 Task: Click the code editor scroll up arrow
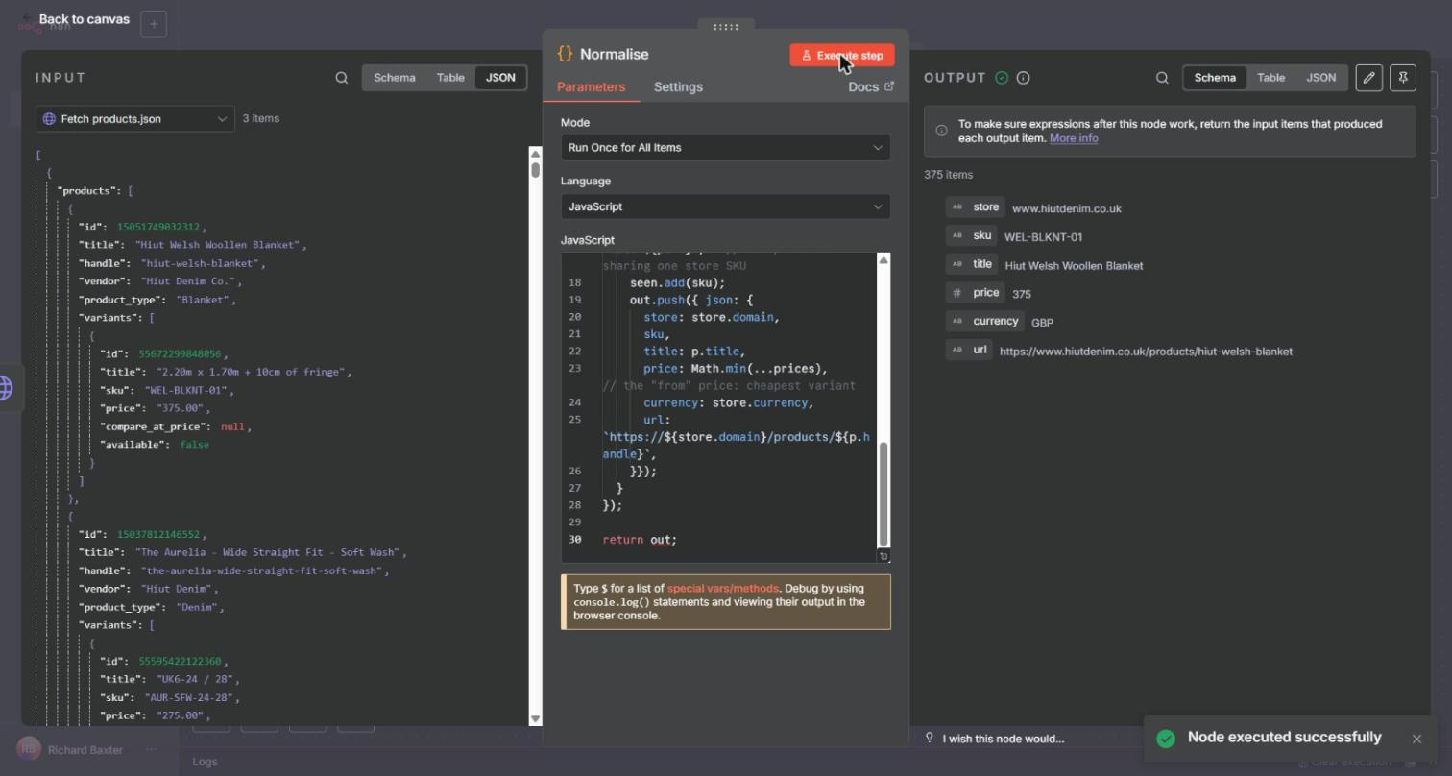point(883,260)
